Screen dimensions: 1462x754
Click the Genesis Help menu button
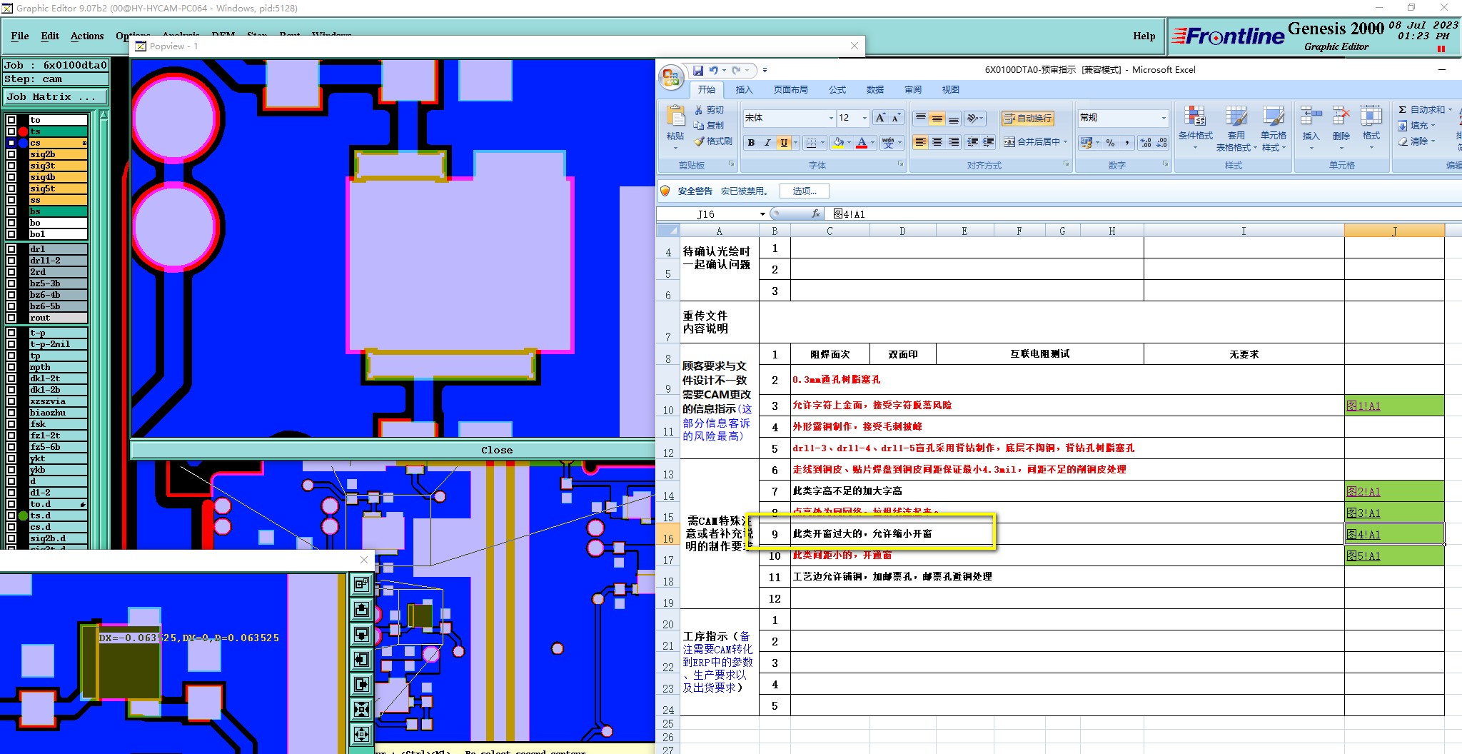(1144, 36)
